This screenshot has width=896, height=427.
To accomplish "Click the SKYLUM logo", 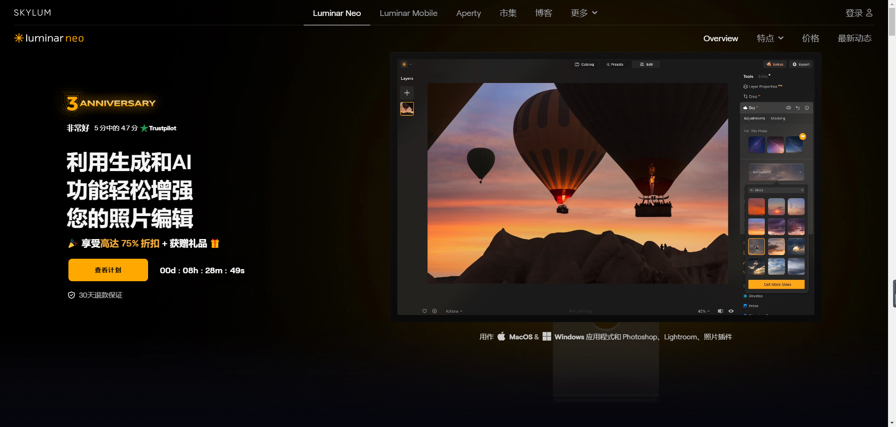I will (32, 13).
